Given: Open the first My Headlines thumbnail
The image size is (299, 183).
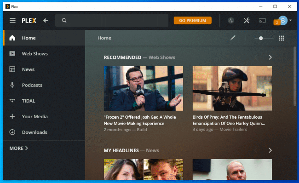Looking at the screenshot, I should [144, 170].
